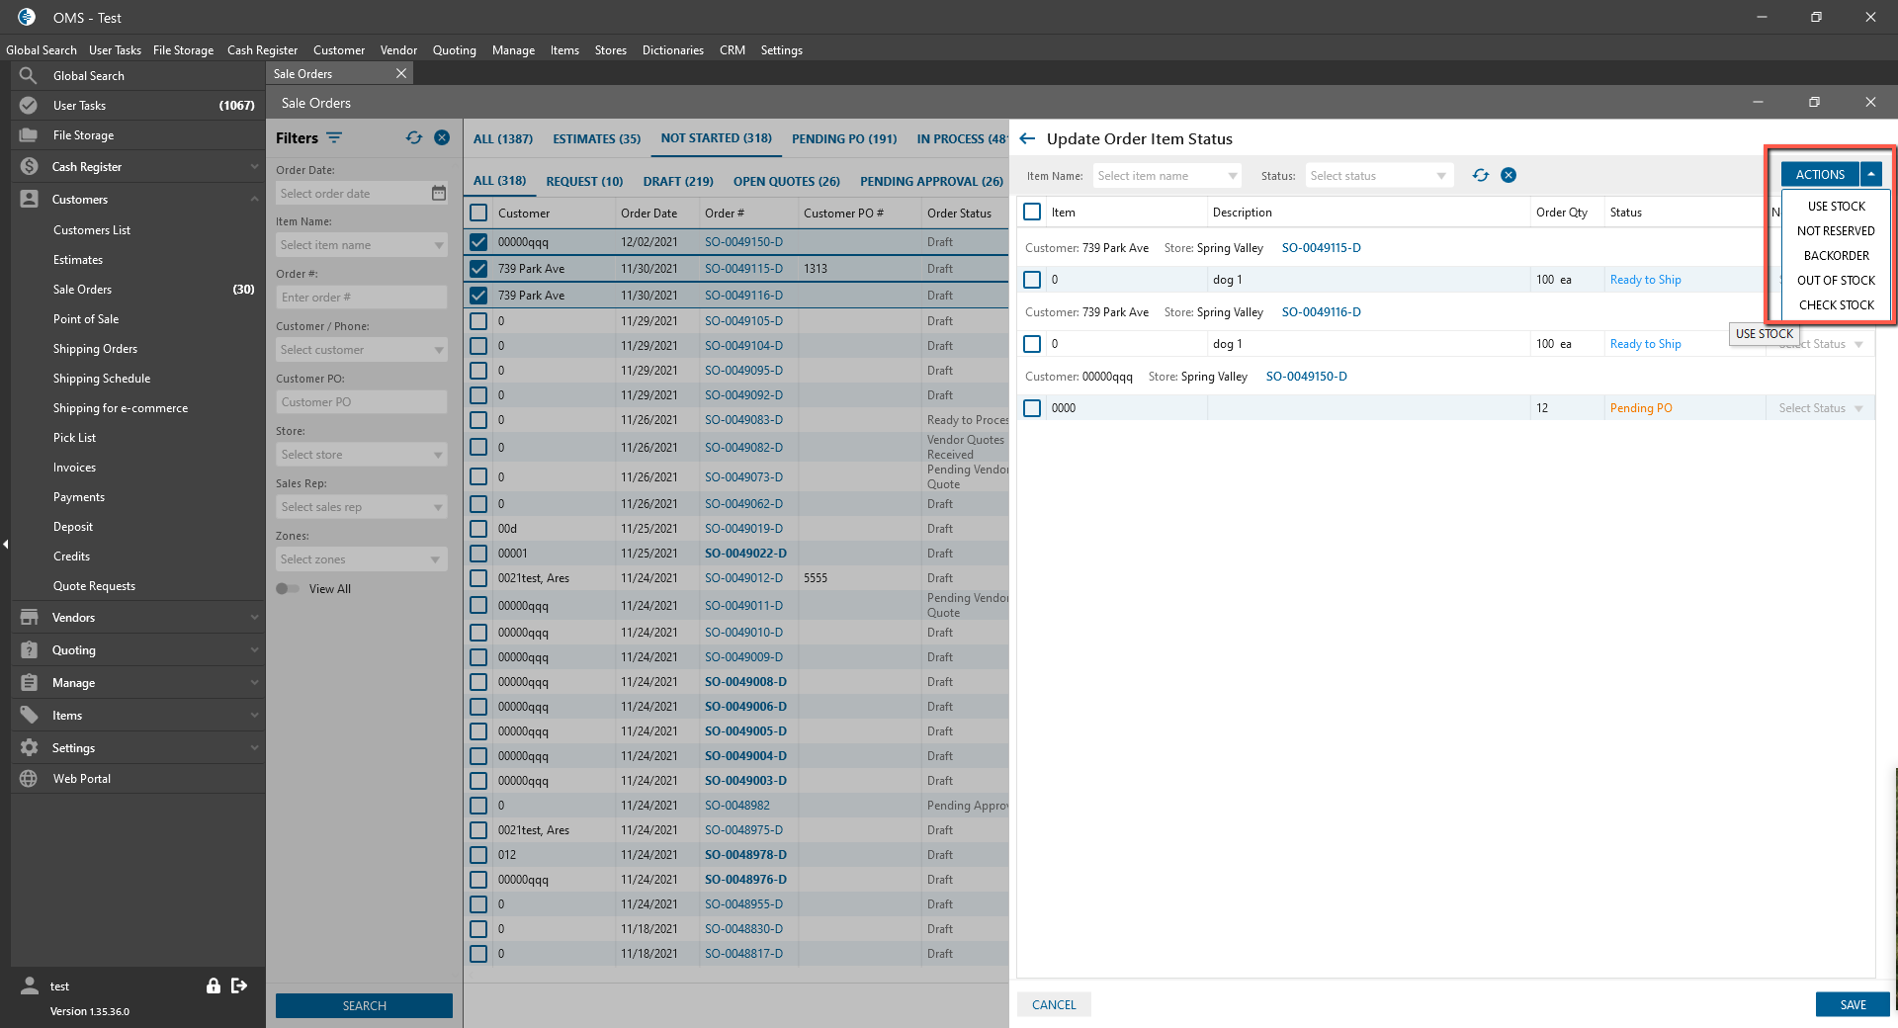The image size is (1898, 1028).
Task: Uncheck the 00000qqq order SO-0049150-D row checkbox
Action: [478, 242]
